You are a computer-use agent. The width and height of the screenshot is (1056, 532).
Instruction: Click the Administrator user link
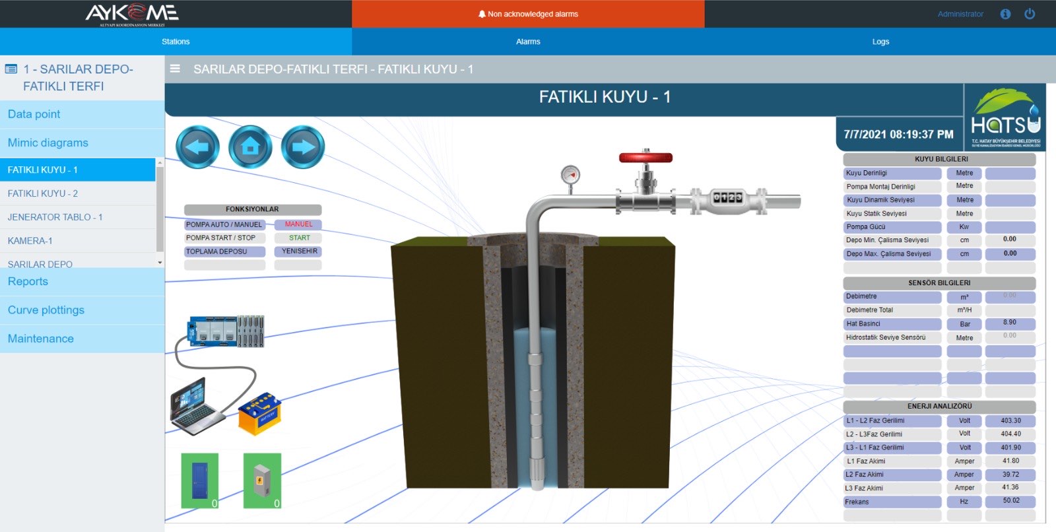point(960,14)
